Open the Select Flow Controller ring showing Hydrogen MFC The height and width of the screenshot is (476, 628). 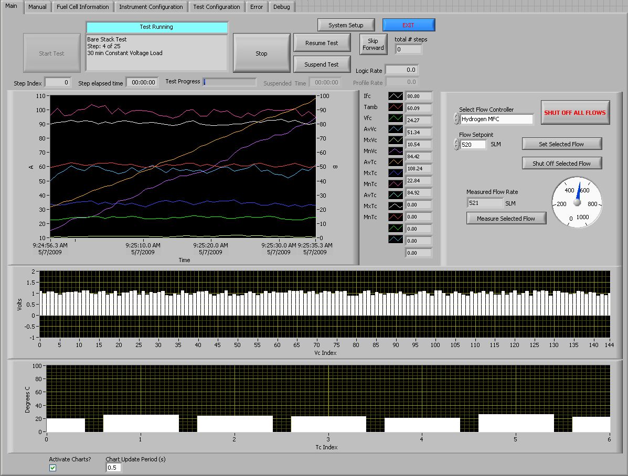pyautogui.click(x=497, y=119)
